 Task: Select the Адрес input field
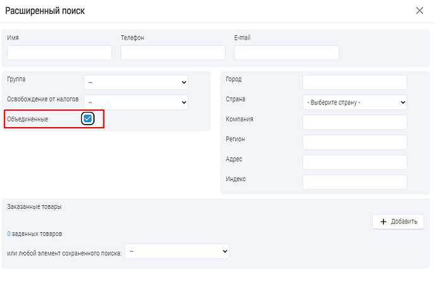point(355,162)
